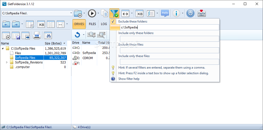Open dropdown arrow beside the play button
Viewport: 263px width, 130px height.
pyautogui.click(x=98, y=13)
